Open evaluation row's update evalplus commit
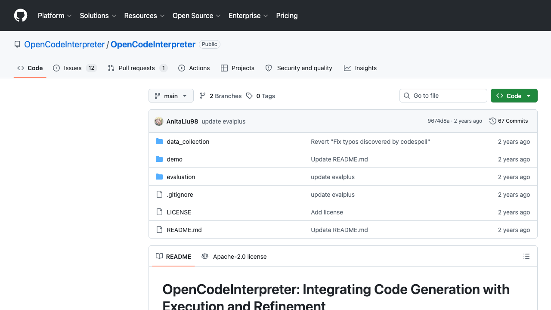This screenshot has width=551, height=310. tap(333, 177)
